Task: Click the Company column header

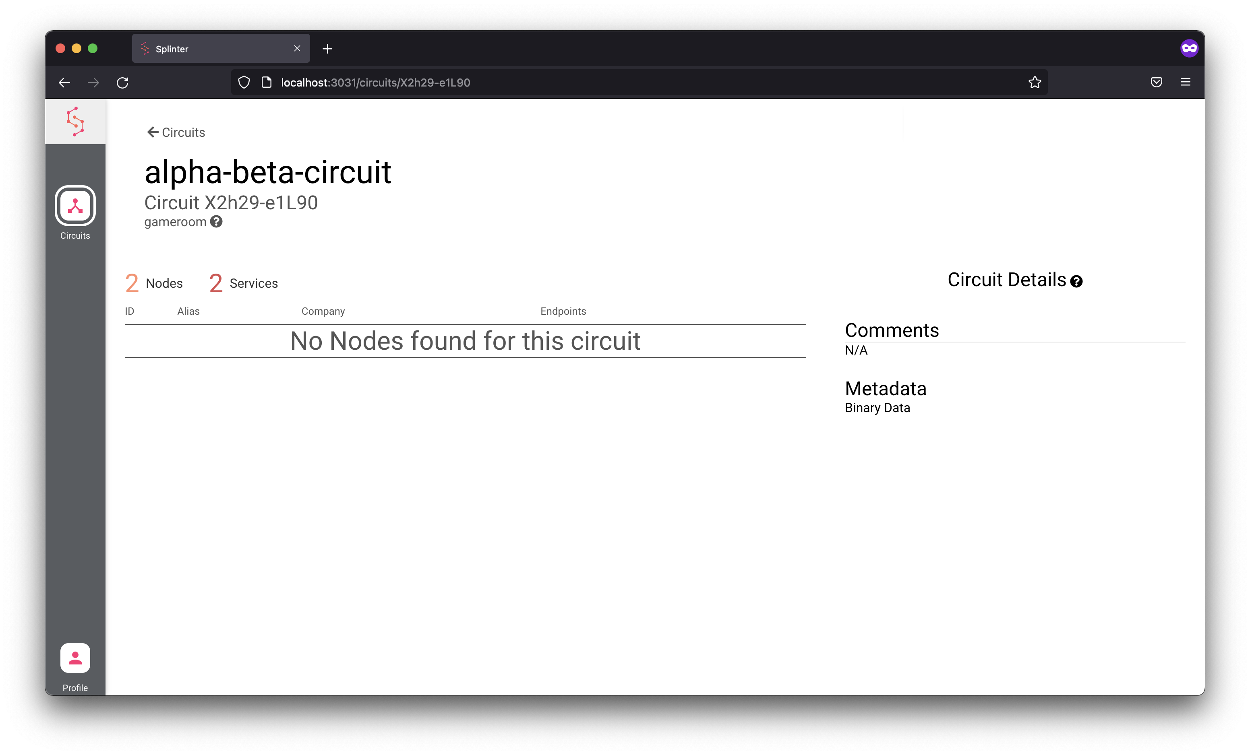Action: tap(323, 311)
